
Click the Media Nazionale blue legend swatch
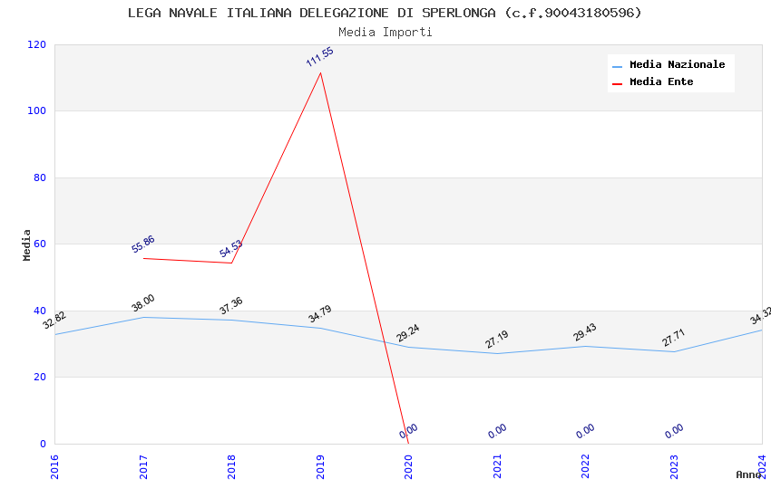(617, 66)
